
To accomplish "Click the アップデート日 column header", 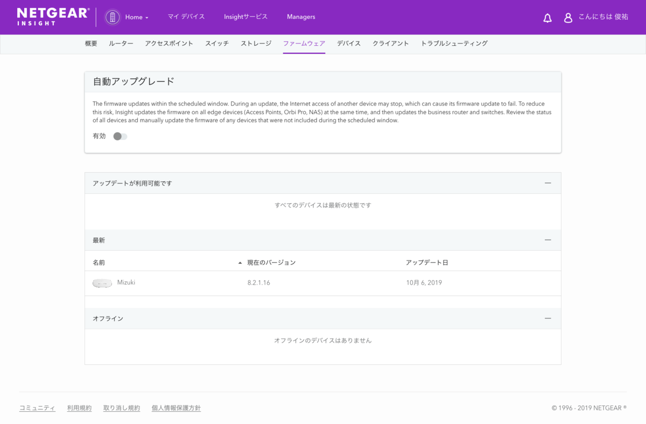I will point(427,263).
